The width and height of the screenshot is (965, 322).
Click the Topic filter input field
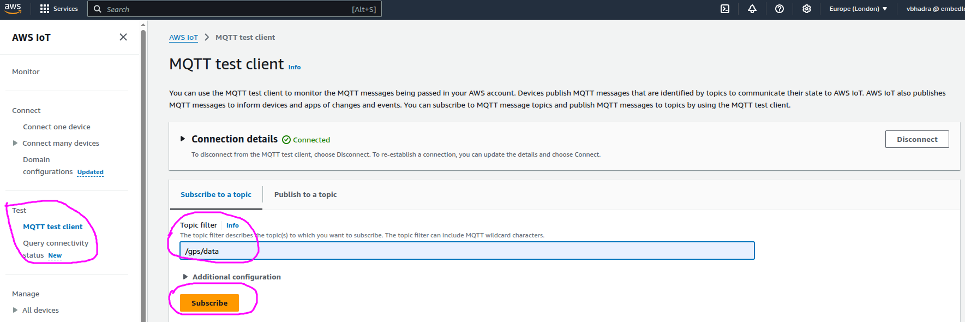coord(467,251)
